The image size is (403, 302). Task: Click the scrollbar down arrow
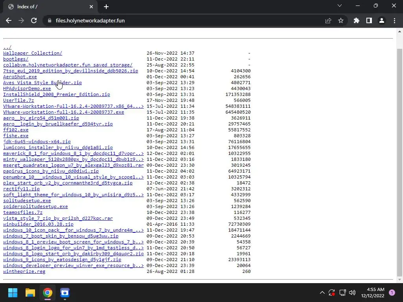pos(399,280)
